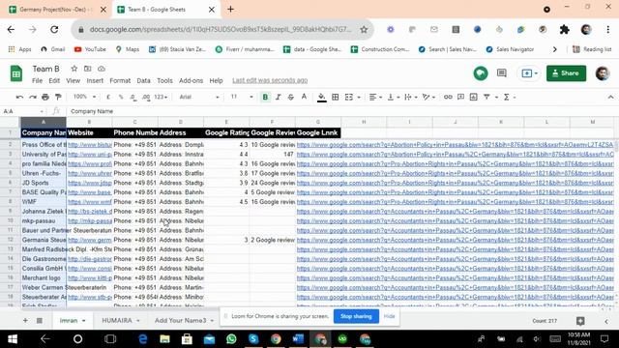Toggle italic formatting
Viewport: 619px width, 348px height.
pyautogui.click(x=278, y=97)
